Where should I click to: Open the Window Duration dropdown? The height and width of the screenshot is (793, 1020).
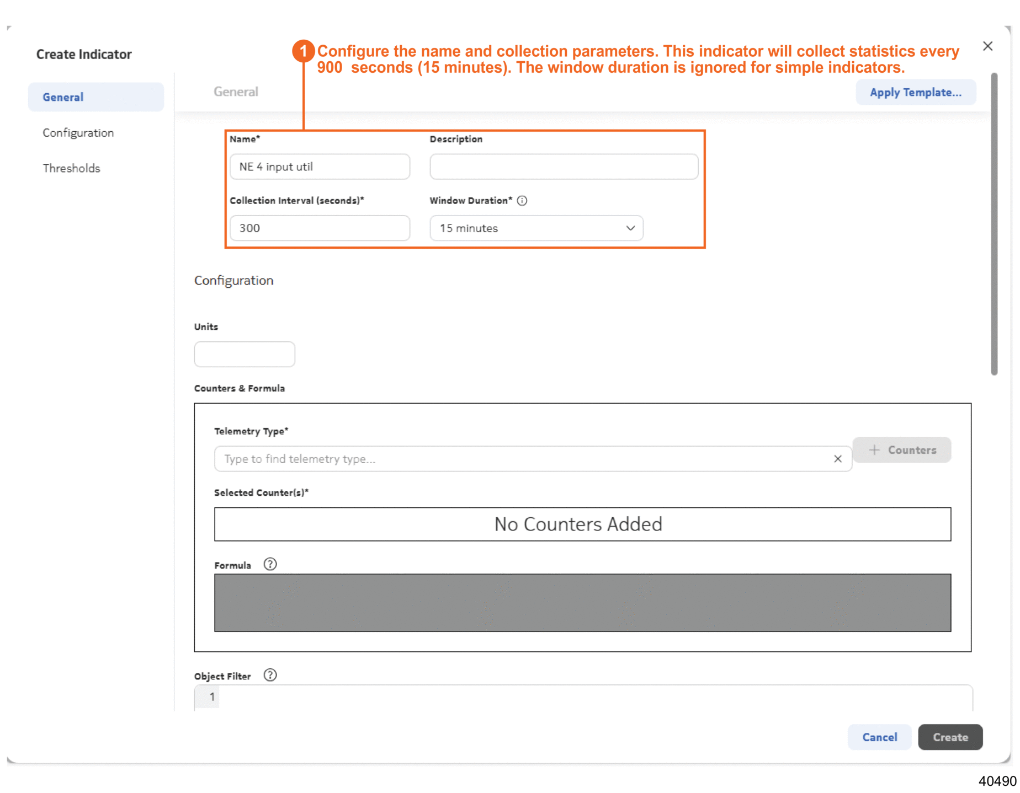[536, 228]
